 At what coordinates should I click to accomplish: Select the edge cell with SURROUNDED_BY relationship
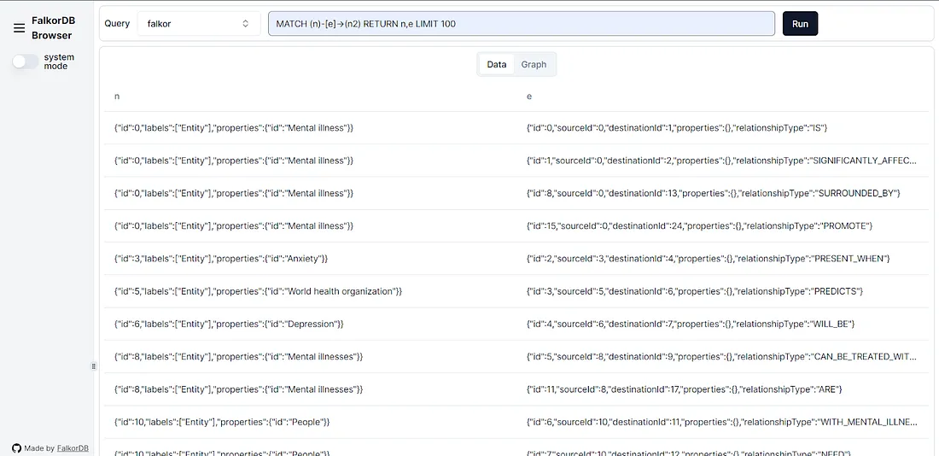click(x=713, y=194)
